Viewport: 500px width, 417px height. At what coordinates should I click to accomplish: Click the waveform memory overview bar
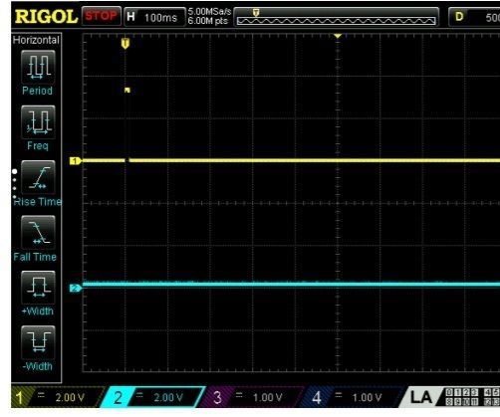(337, 17)
